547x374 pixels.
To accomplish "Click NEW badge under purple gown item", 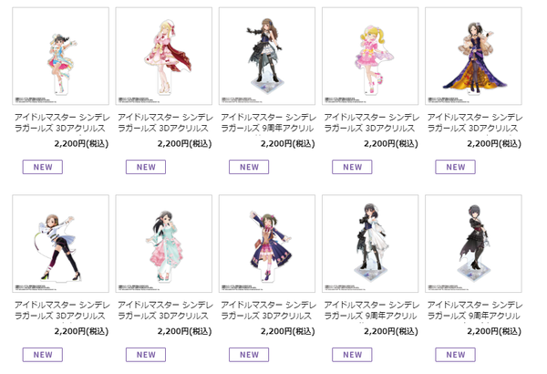I will 455,167.
